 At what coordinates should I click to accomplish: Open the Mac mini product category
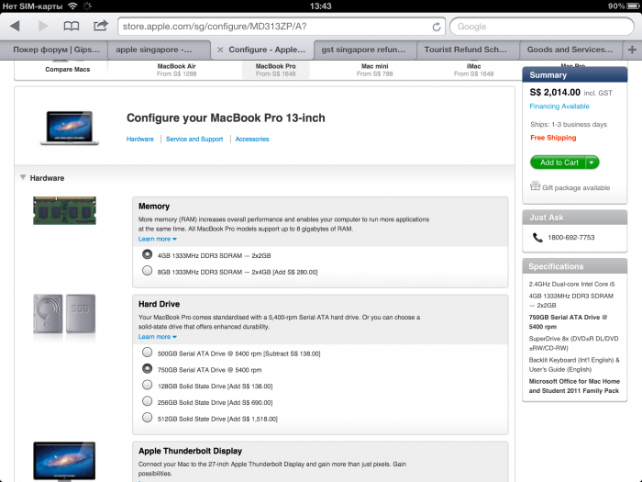pos(374,70)
